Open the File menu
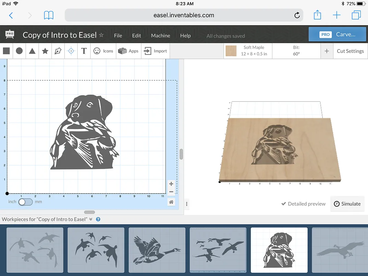Image resolution: width=368 pixels, height=276 pixels. point(118,36)
